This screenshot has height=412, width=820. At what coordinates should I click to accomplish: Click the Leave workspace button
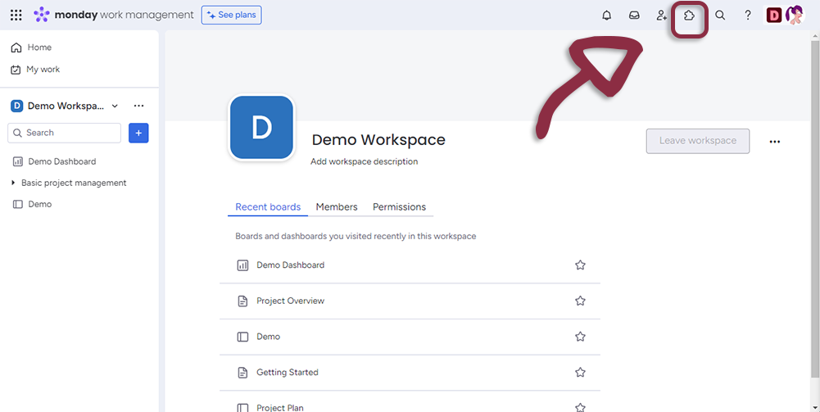click(697, 141)
